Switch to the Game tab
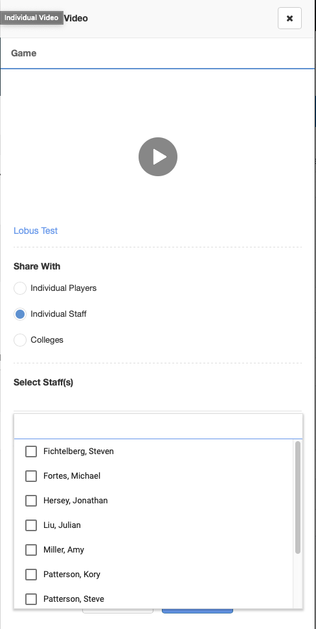The width and height of the screenshot is (316, 629). 24,53
